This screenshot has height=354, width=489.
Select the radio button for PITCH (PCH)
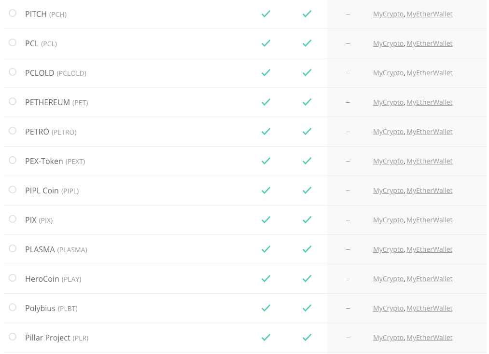click(x=13, y=13)
